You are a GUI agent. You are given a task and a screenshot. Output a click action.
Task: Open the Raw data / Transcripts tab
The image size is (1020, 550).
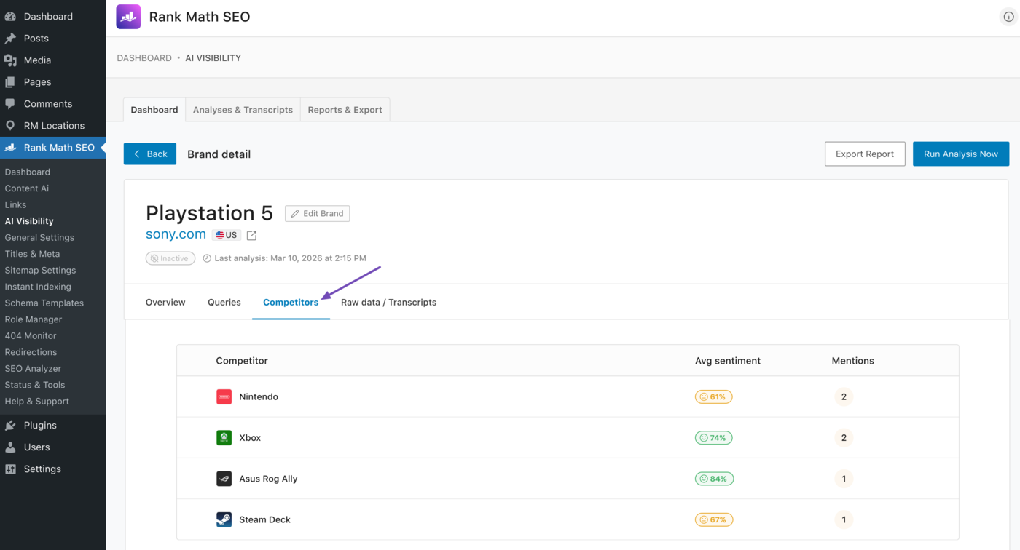click(388, 302)
